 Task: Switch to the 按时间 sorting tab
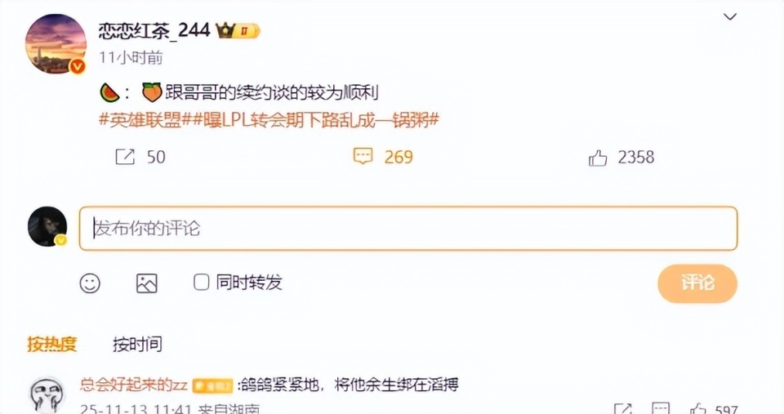click(137, 345)
